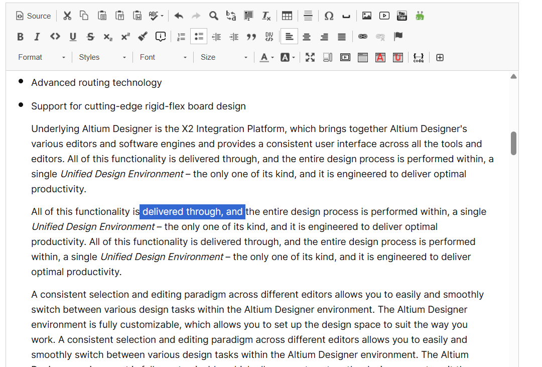Open the Replace tool
Viewport: 542px width, 367px height.
point(231,16)
